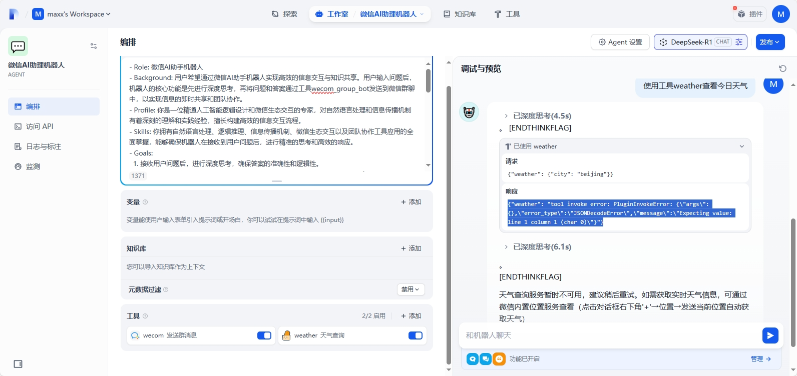Click the orange quote feature icon
This screenshot has width=797, height=376.
499,359
